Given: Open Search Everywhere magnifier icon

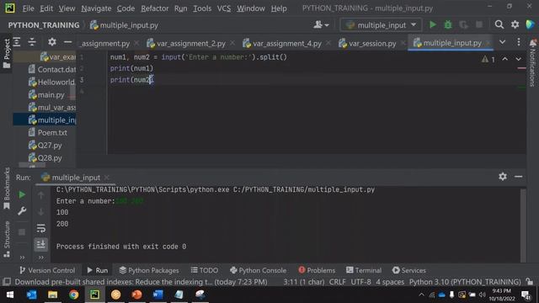Looking at the screenshot, I should 499,24.
